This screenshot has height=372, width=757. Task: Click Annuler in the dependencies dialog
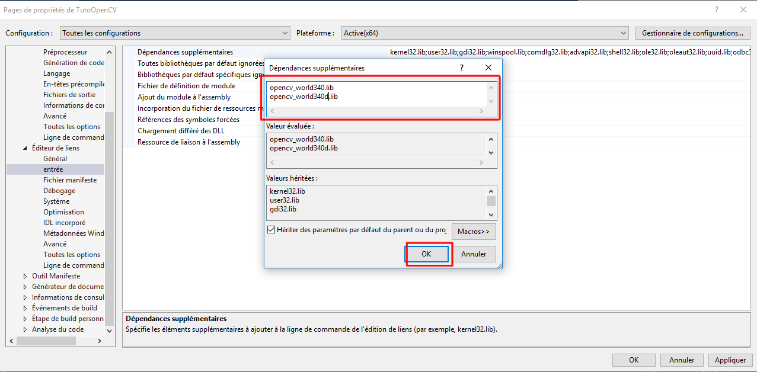pos(474,254)
